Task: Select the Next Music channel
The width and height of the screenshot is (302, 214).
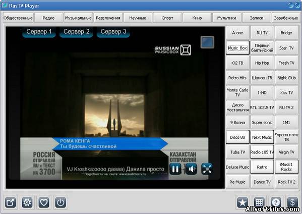Action: pyautogui.click(x=262, y=137)
